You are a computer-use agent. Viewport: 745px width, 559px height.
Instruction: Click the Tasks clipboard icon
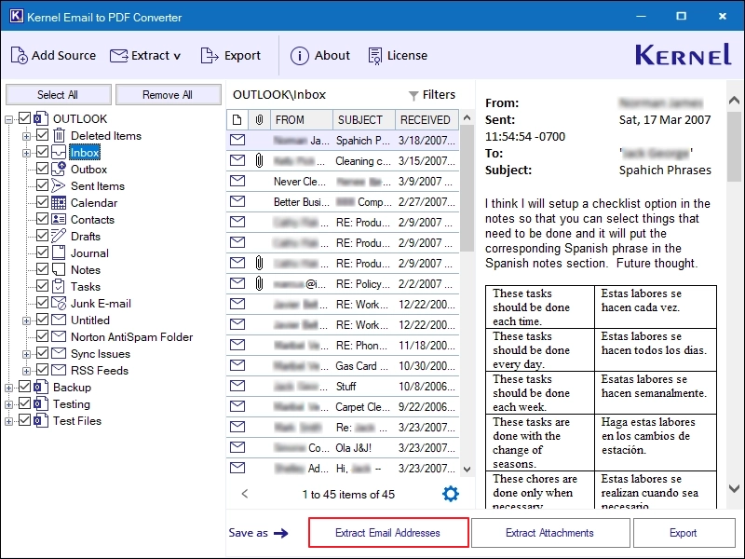pos(59,286)
